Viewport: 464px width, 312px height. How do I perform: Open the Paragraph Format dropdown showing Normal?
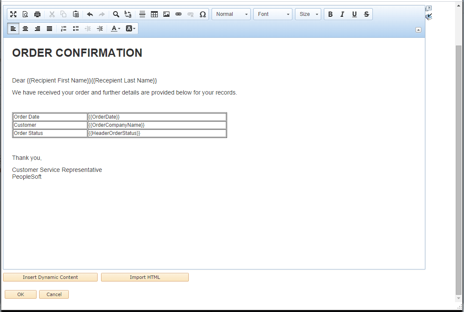pyautogui.click(x=231, y=14)
